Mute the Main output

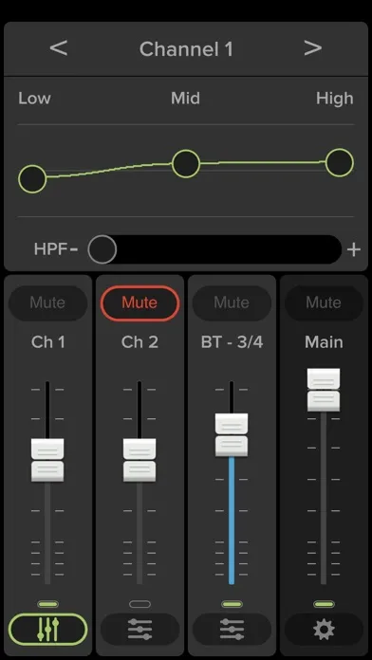(x=324, y=302)
